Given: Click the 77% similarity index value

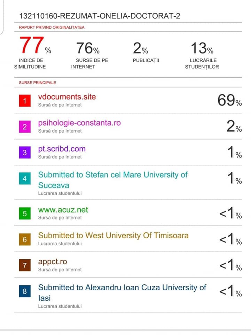Looking at the screenshot, I should point(35,45).
